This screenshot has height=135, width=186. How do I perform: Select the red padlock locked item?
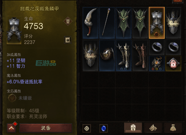pyautogui.click(x=173, y=64)
